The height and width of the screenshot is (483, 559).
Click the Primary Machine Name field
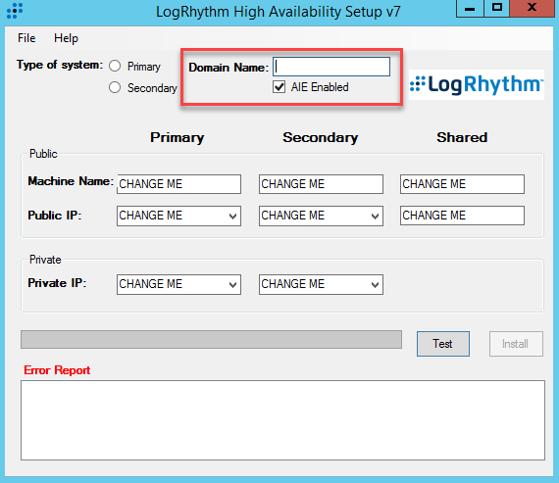(178, 184)
